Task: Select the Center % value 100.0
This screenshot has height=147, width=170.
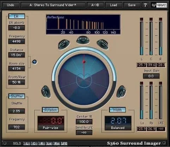Action: [x=84, y=122]
